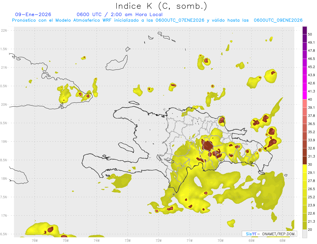Click the '30' color scale label
Viewport: 317px width, 244px height.
310,165
